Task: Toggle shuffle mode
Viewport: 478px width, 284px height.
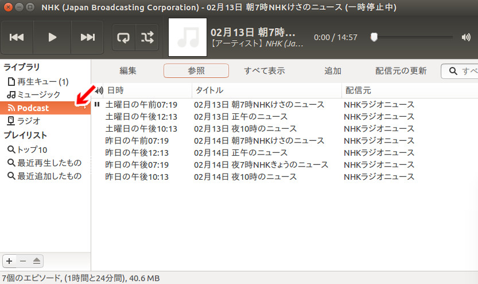Action: click(147, 37)
